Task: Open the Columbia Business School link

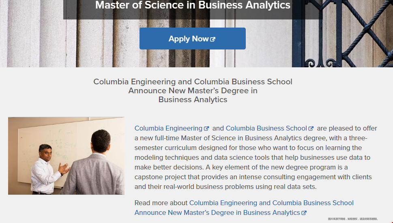Action: click(x=266, y=128)
